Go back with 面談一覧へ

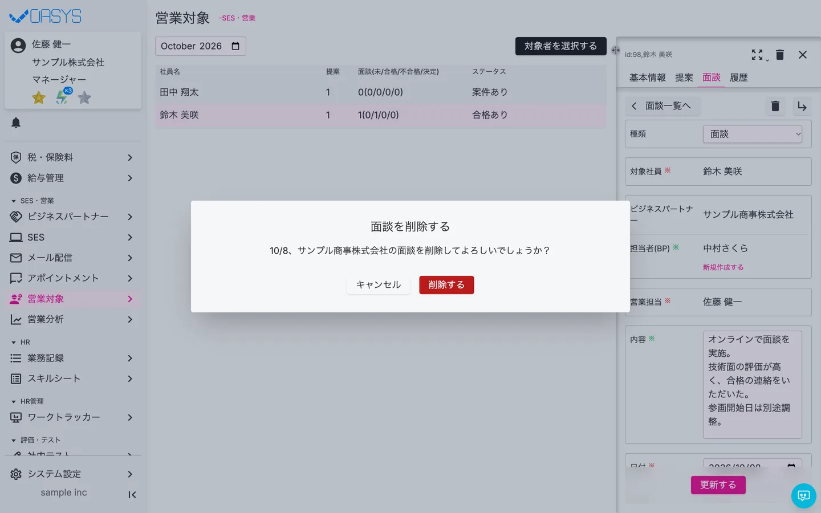point(663,106)
